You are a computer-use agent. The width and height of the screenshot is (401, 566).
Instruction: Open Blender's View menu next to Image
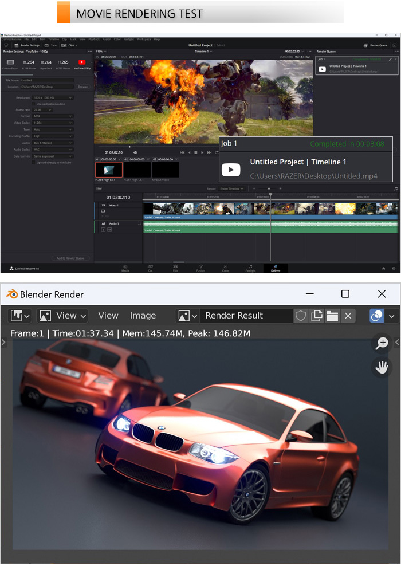click(x=108, y=316)
